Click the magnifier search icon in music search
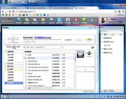Viewport: 126px width, 99px height. coord(62,47)
